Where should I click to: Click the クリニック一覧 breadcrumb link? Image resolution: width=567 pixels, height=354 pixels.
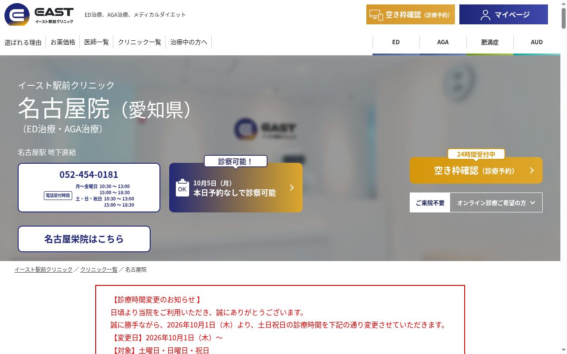point(99,269)
